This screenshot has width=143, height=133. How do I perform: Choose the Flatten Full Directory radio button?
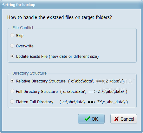click(12, 102)
